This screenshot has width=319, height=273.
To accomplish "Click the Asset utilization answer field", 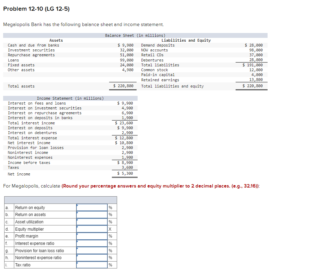I will pyautogui.click(x=92, y=222).
